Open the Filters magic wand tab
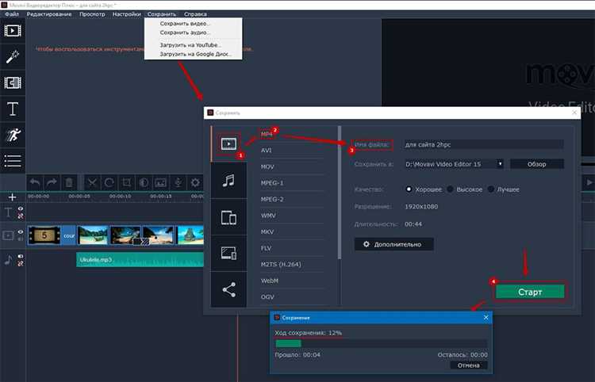595x382 pixels. (13, 57)
